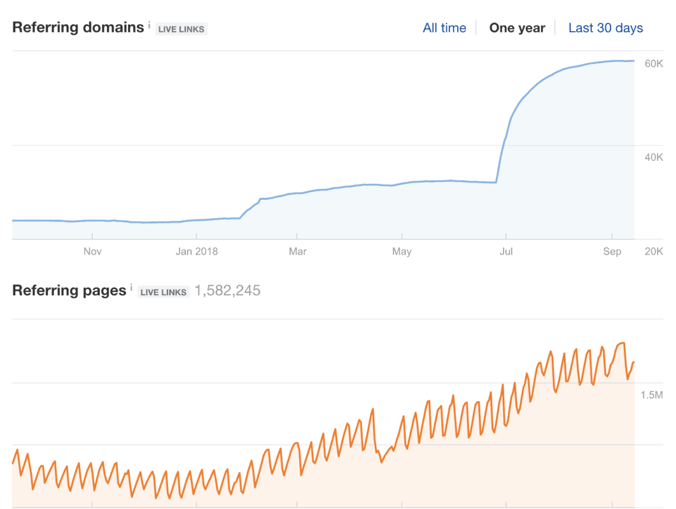Select the All time date range
This screenshot has width=676, height=509.
[444, 27]
